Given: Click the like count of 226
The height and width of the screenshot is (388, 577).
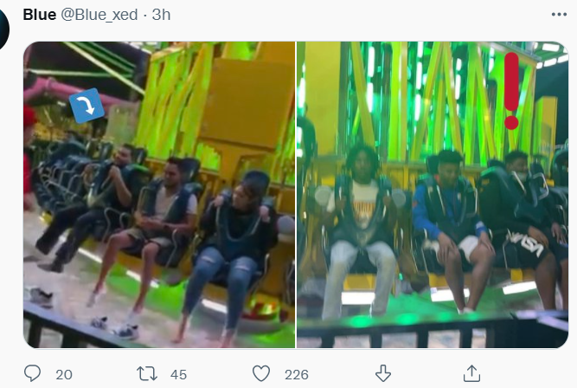Looking at the screenshot, I should coord(297,373).
